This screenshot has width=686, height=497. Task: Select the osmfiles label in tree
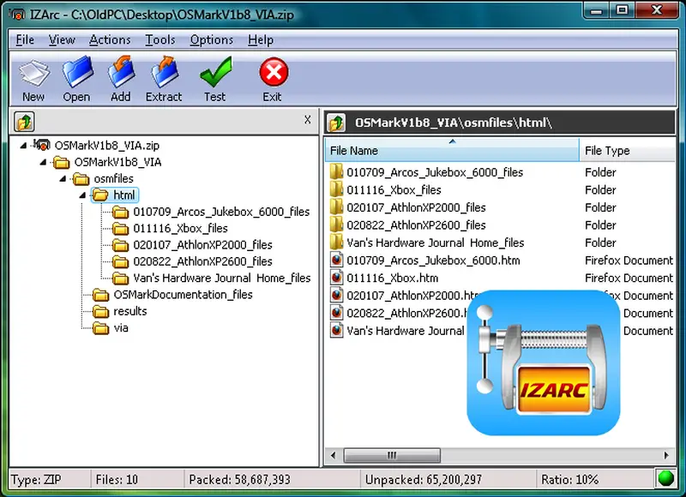click(x=113, y=179)
